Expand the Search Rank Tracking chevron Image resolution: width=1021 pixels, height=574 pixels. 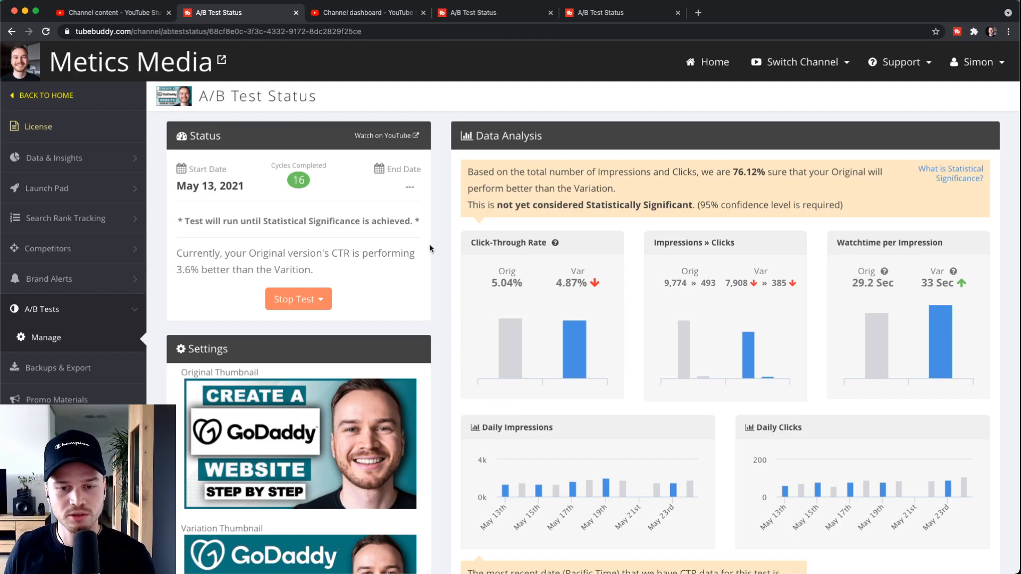[135, 218]
